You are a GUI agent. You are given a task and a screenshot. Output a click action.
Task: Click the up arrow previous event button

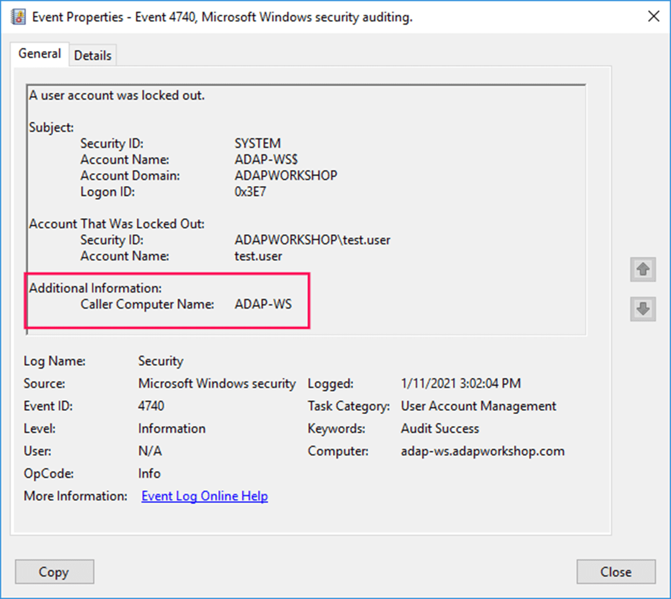click(643, 269)
